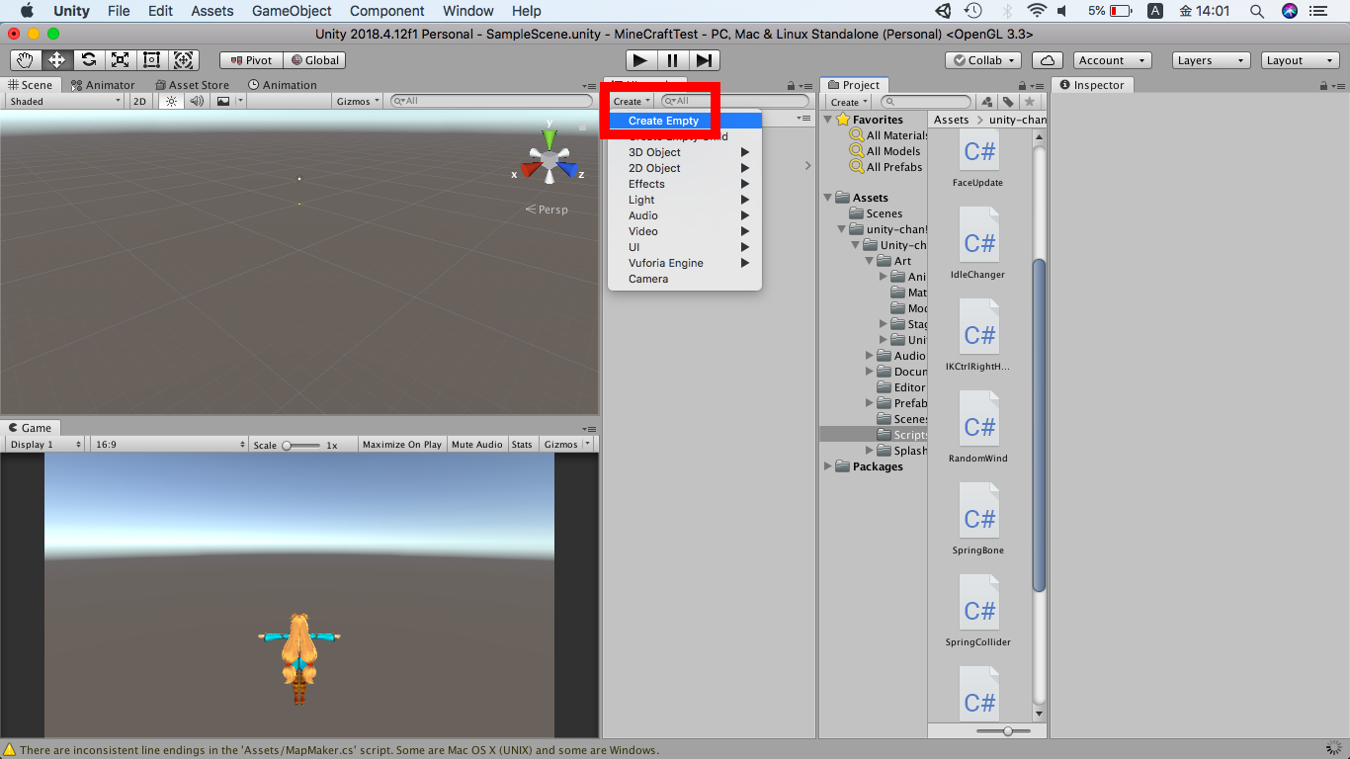Expand the Packages folder

coord(828,466)
